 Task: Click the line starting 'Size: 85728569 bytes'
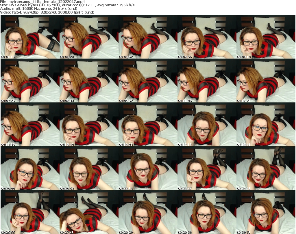(67, 5)
